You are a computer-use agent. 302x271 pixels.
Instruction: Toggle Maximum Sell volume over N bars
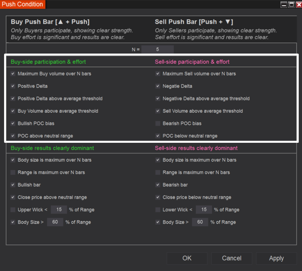coord(158,74)
